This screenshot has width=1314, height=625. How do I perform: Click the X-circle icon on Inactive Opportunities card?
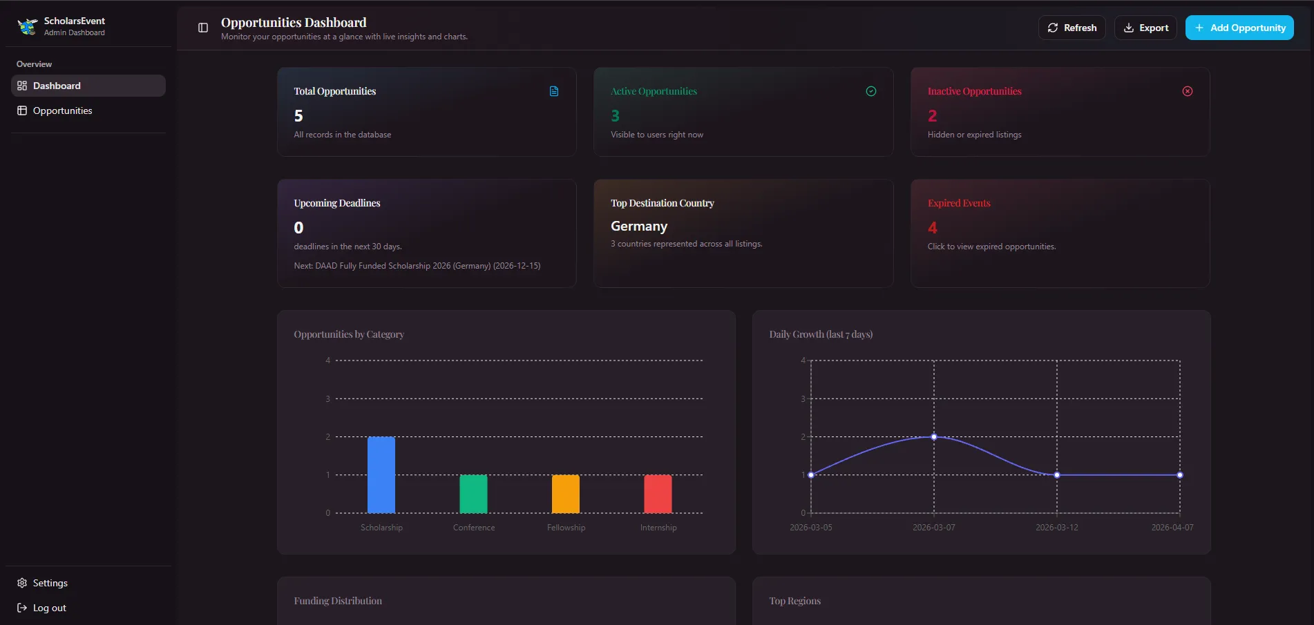coord(1188,91)
